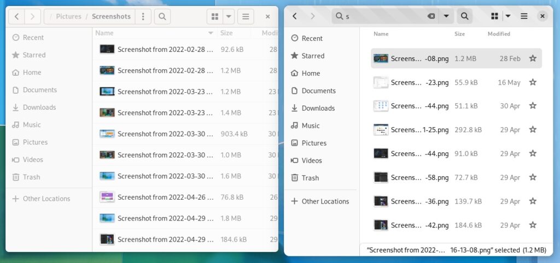560x263 pixels.
Task: Switch to grid view in left window
Action: pyautogui.click(x=214, y=16)
